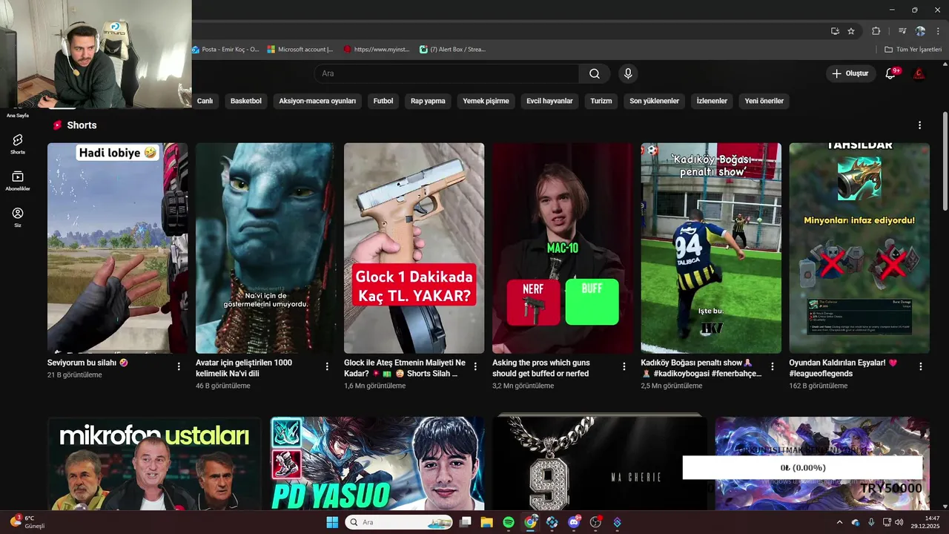Start voice search with the microphone icon
Image resolution: width=949 pixels, height=534 pixels.
tap(628, 73)
